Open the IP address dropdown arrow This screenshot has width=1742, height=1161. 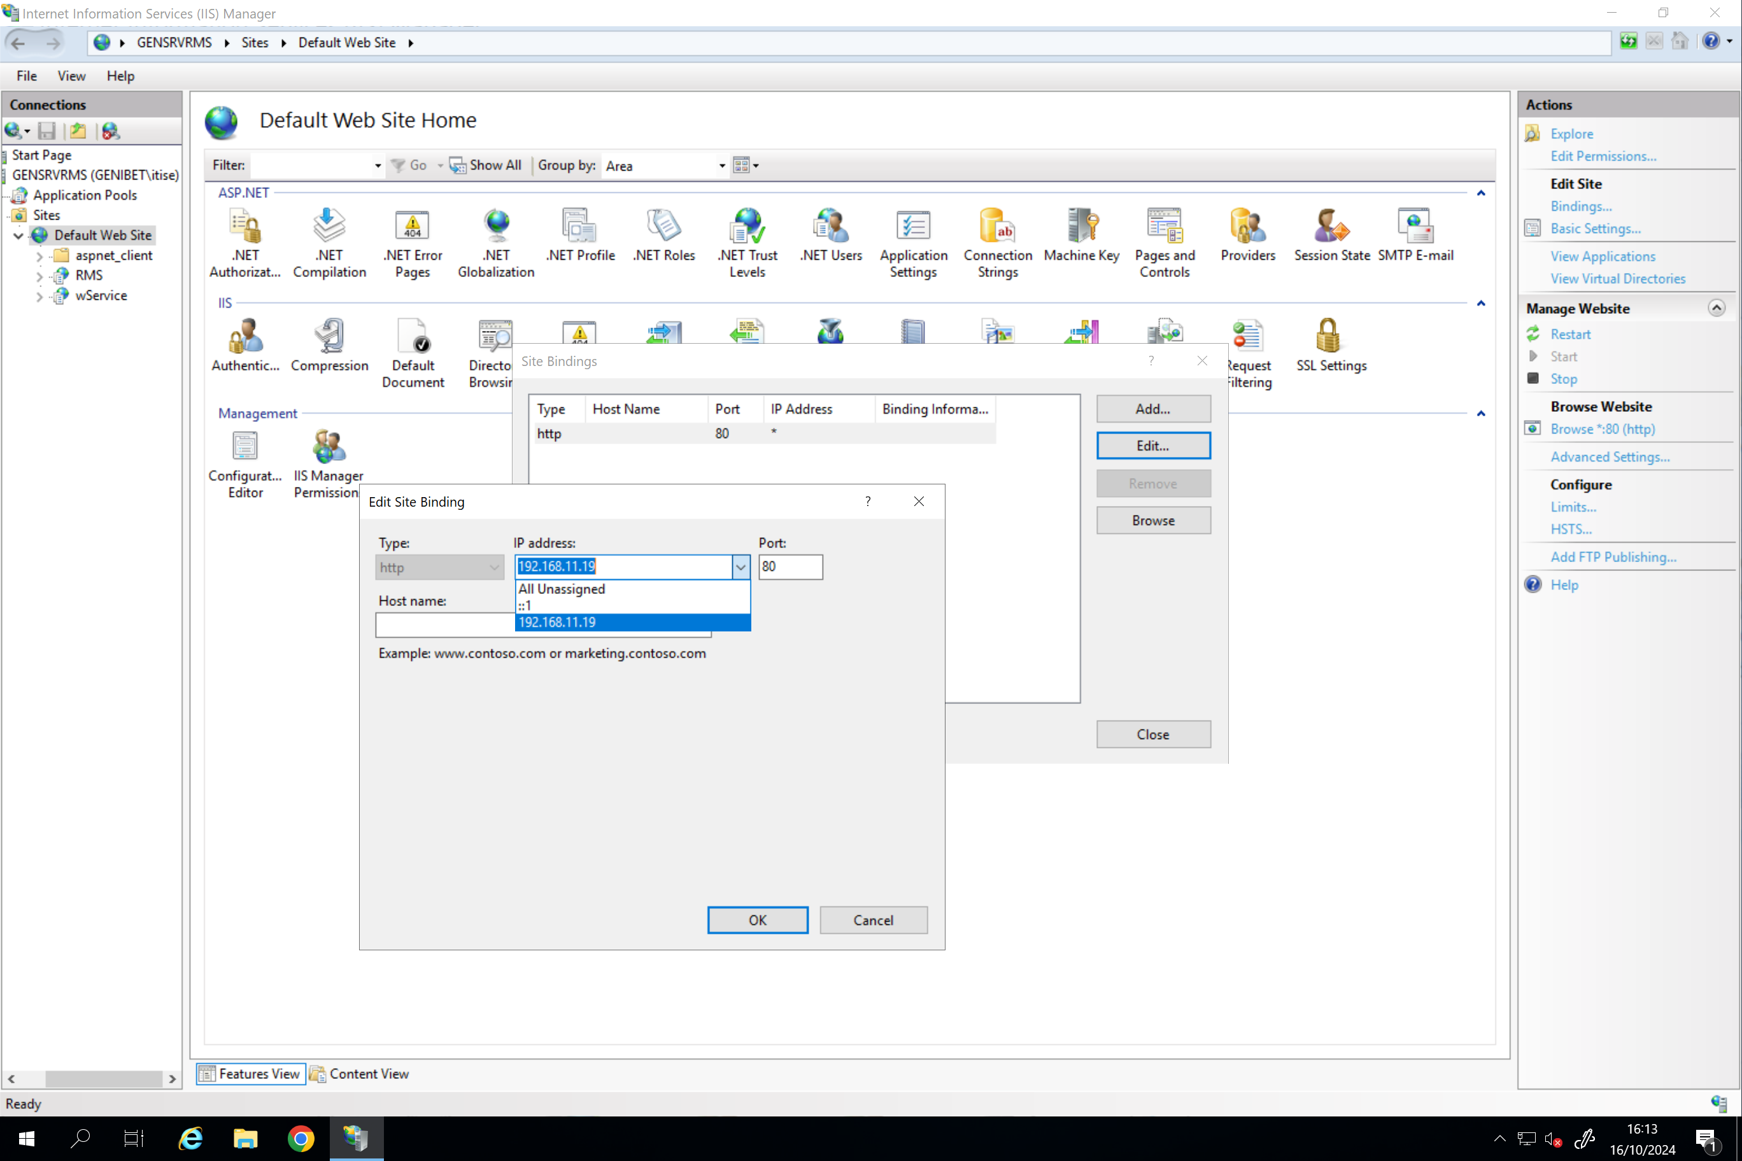[740, 567]
